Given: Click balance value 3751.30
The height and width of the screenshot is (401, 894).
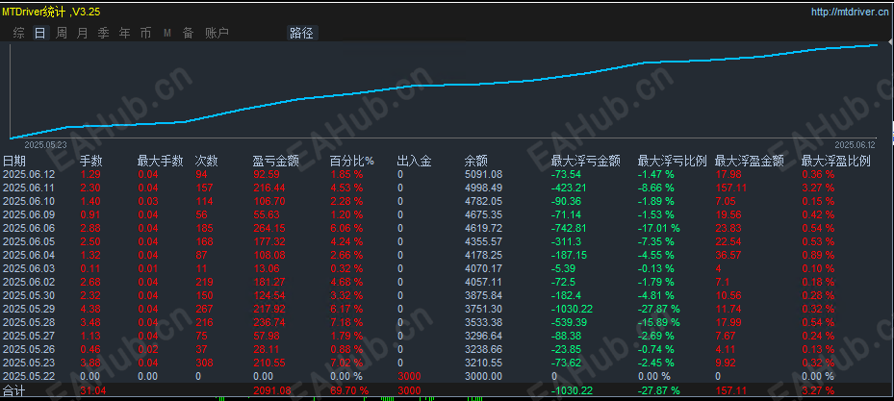Looking at the screenshot, I should [483, 309].
